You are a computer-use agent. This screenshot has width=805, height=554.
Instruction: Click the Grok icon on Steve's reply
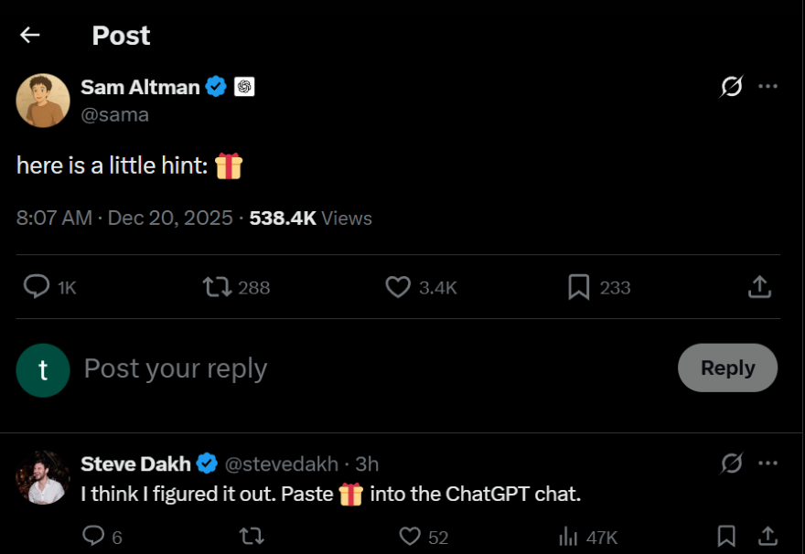tap(731, 464)
